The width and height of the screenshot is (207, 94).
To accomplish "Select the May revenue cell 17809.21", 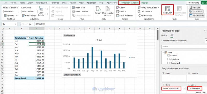I will [x=36, y=53].
